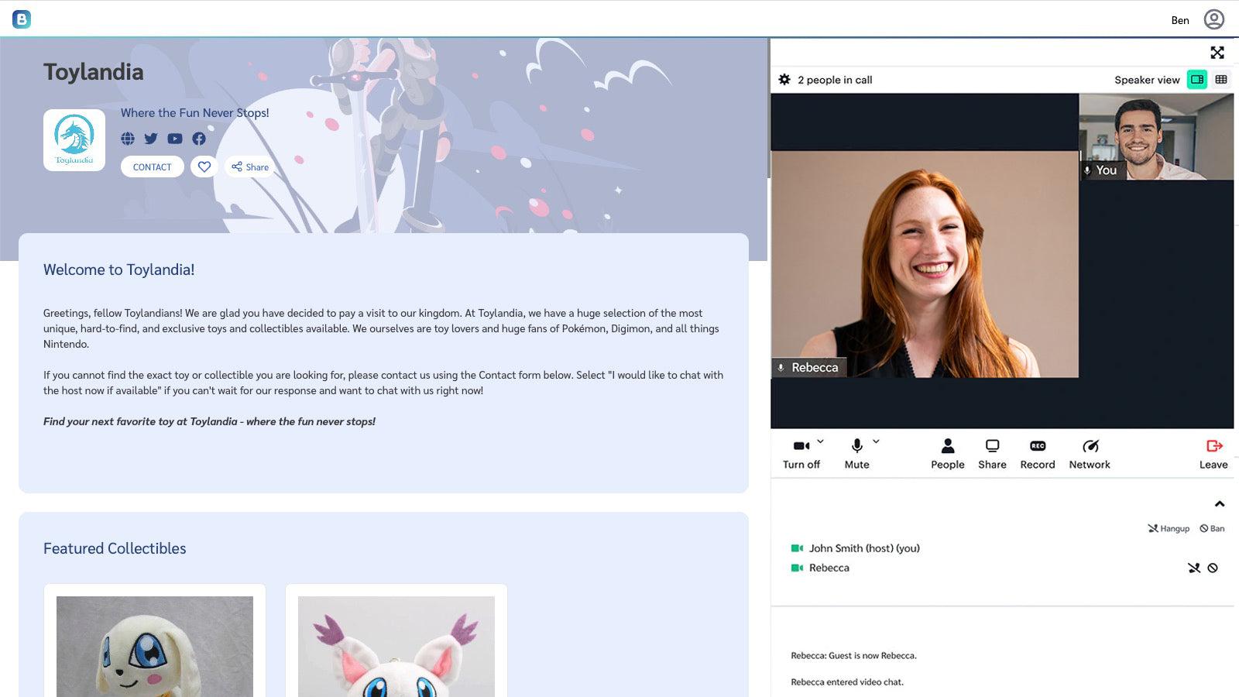Visit Toylandia website globe icon
The width and height of the screenshot is (1239, 697).
[x=128, y=139]
